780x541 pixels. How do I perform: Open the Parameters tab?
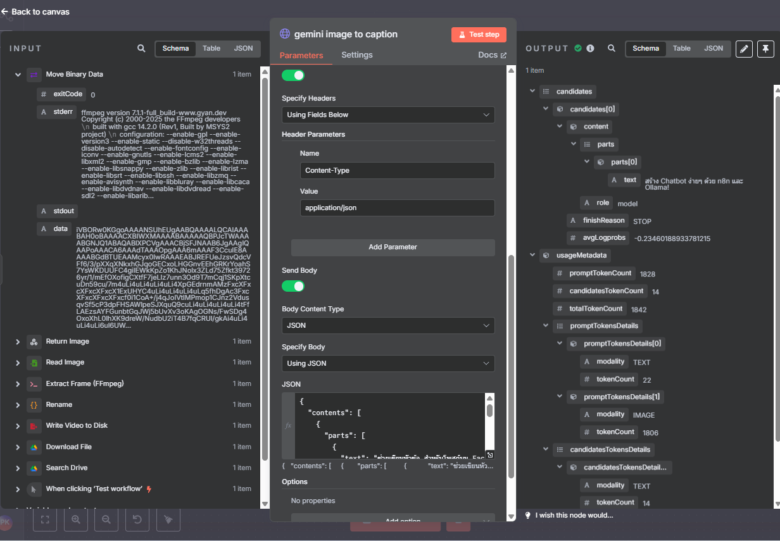point(301,55)
